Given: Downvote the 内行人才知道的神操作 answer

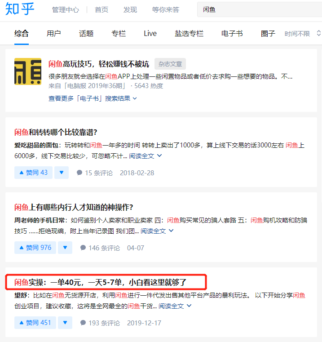Looking at the screenshot, I should click(65, 248).
